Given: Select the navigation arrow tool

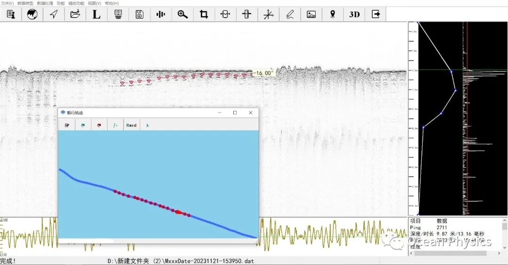Looking at the screenshot, I should [54, 14].
